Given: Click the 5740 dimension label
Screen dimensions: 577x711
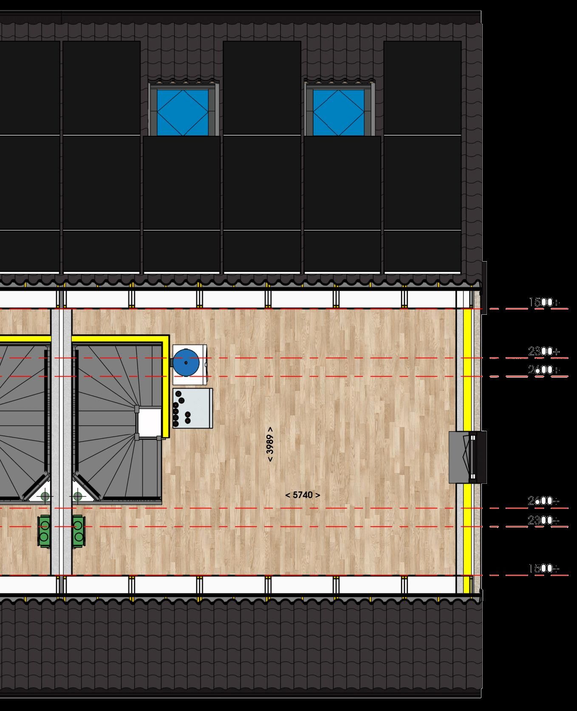Looking at the screenshot, I should (x=303, y=495).
